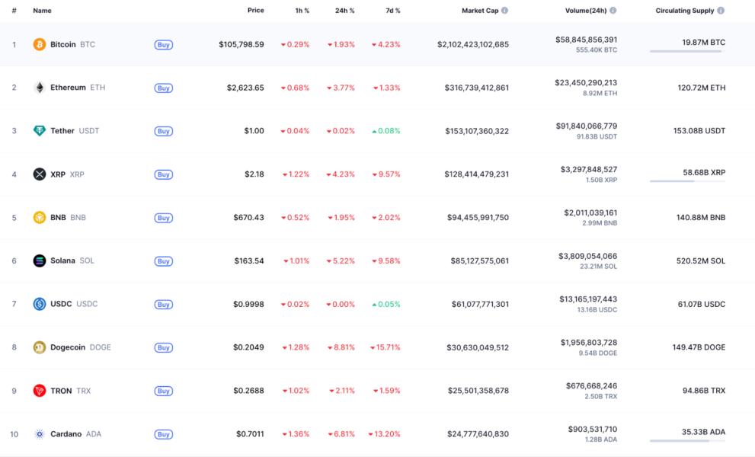755x457 pixels.
Task: Click the Solana coin logo icon
Action: [40, 260]
